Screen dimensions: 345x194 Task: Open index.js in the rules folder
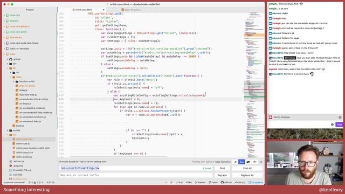click(x=23, y=90)
